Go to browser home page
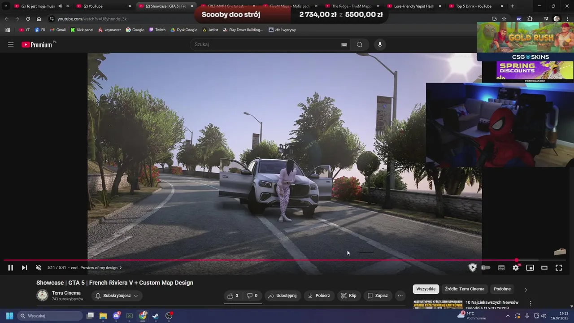 click(x=39, y=19)
